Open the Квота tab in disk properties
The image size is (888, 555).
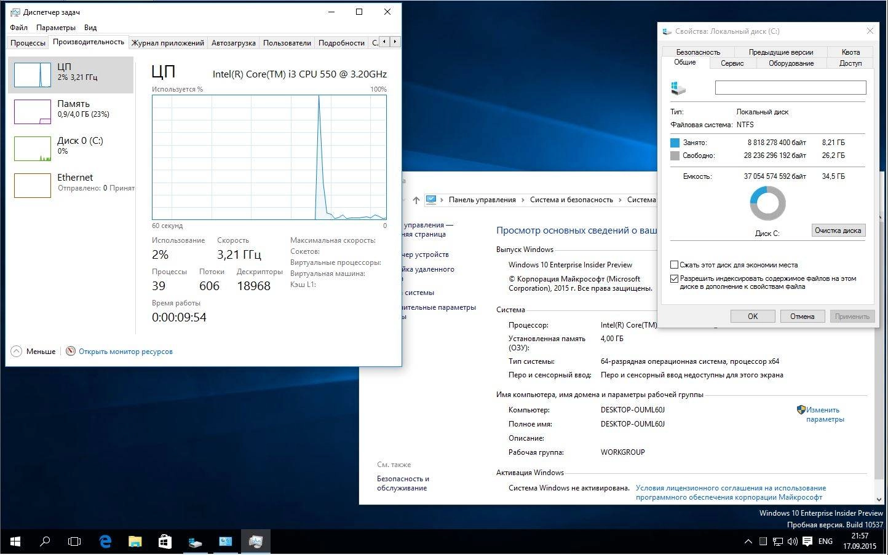(850, 52)
